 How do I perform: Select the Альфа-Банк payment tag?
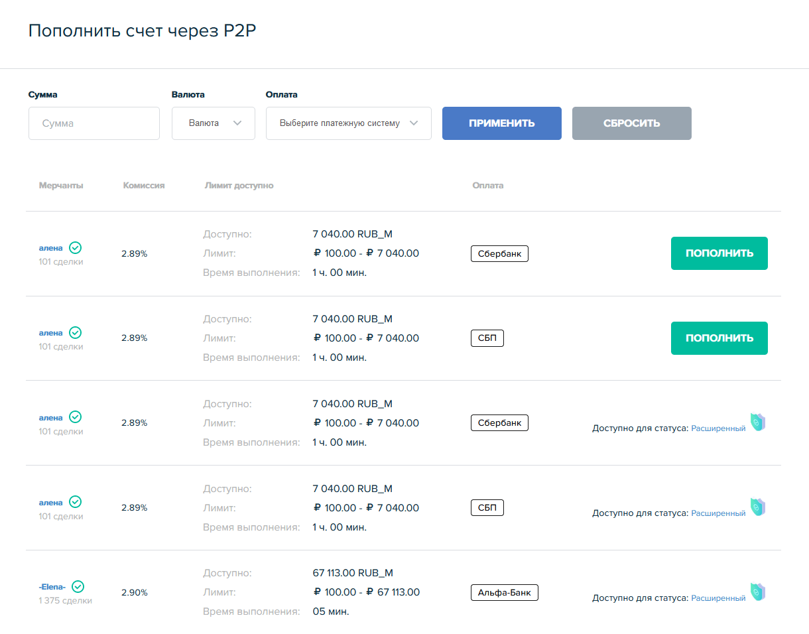pos(504,593)
